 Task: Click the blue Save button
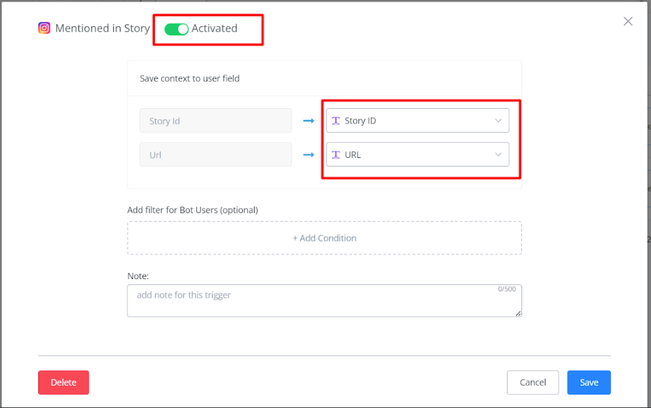pos(588,382)
